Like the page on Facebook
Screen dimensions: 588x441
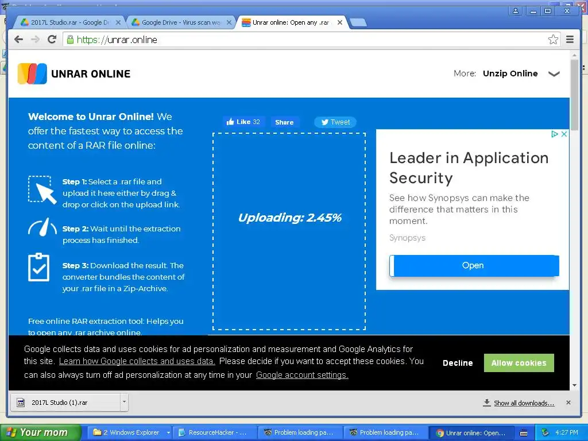244,122
